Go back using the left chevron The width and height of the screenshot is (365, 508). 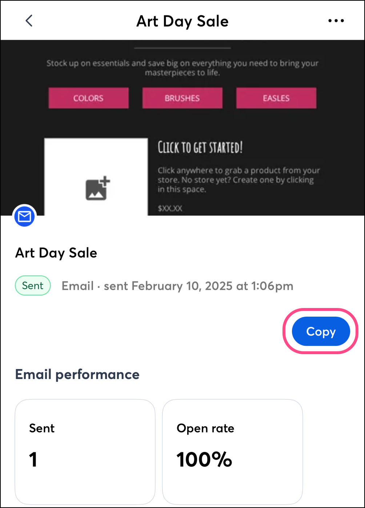[29, 21]
